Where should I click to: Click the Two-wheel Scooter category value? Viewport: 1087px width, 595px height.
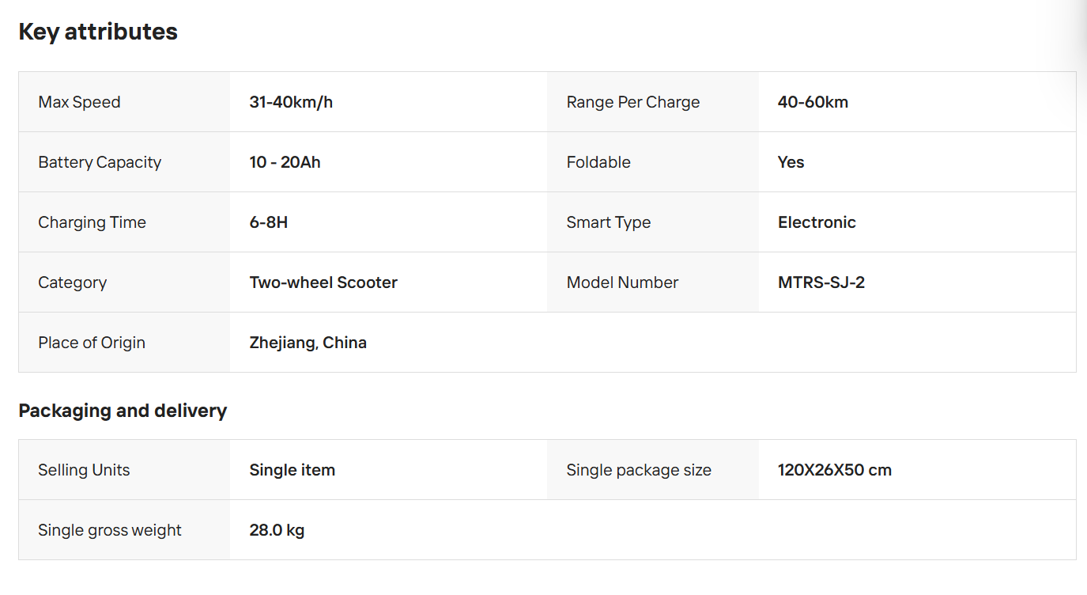pos(323,282)
